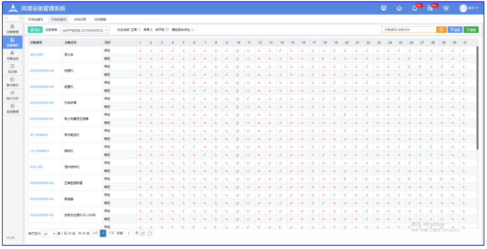The height and width of the screenshot is (249, 487).
Task: Go to previous page with 上页
Action: point(95,233)
